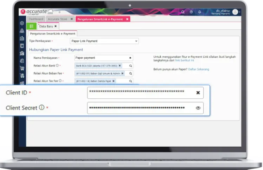Switch to the Dashboard tab
Image resolution: width=263 pixels, height=170 pixels.
pos(36,19)
